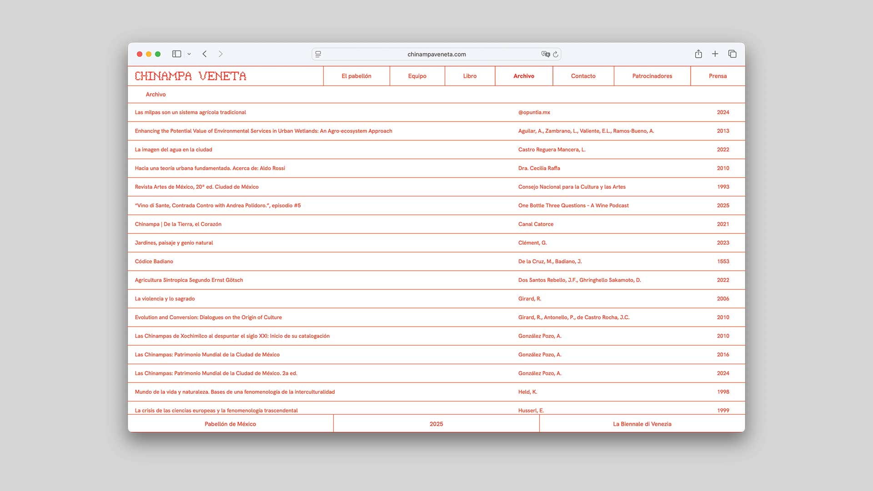873x491 pixels.
Task: Open the sidebar options dropdown chevron
Action: tap(189, 54)
